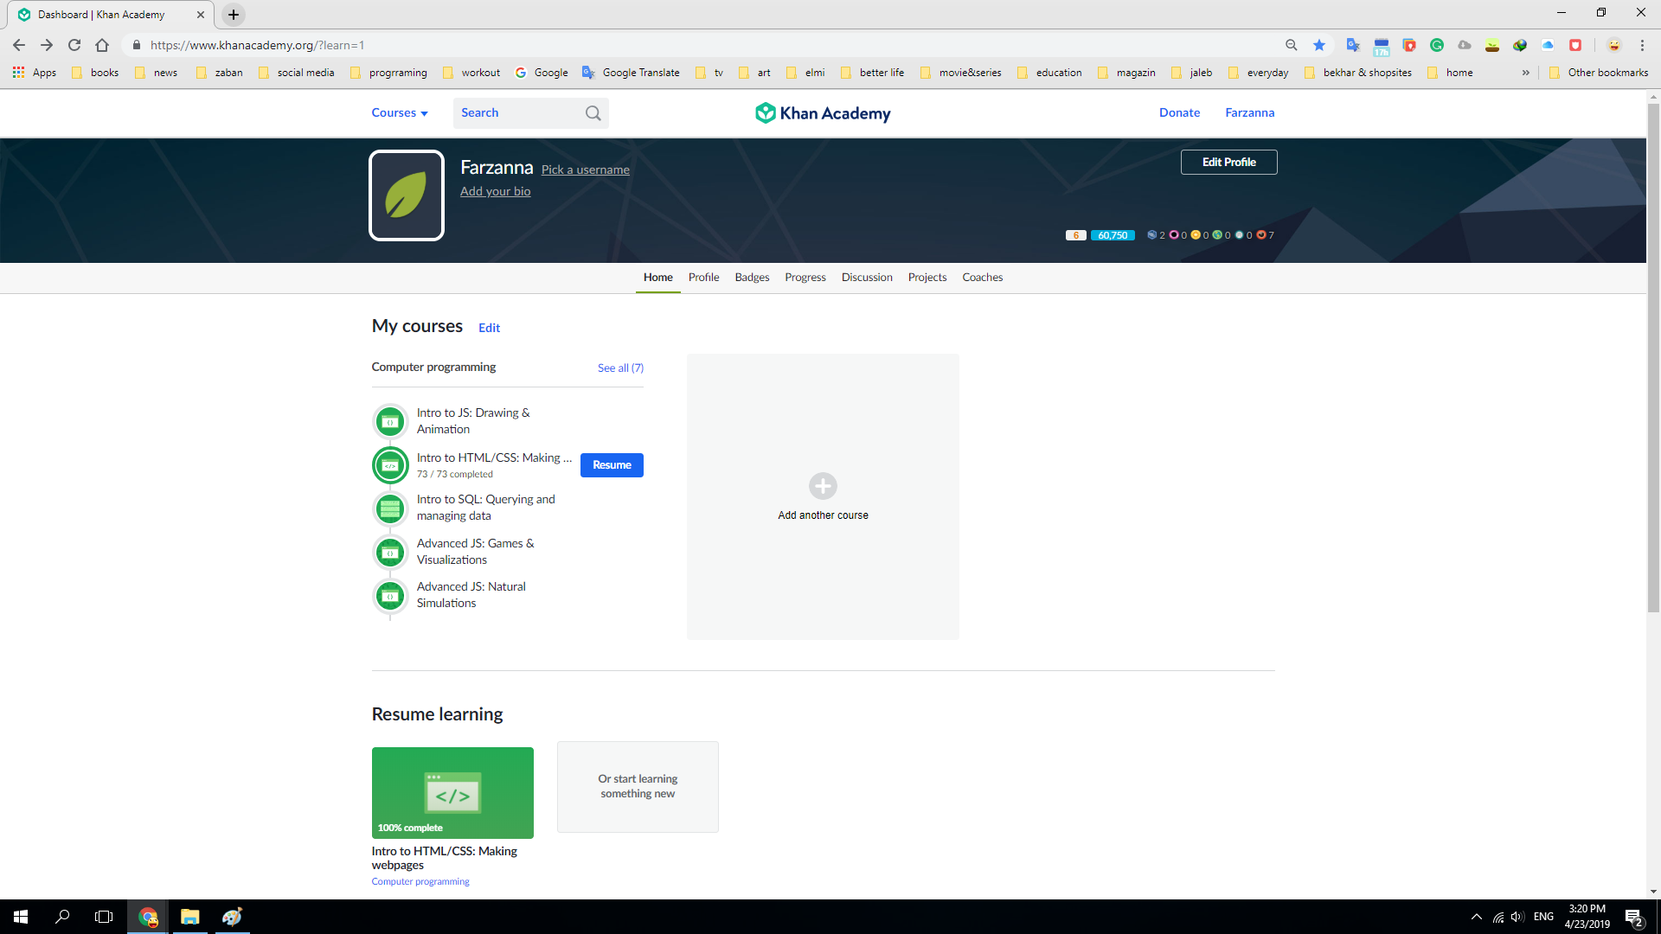Open the Chrome user profile emoji icon

1614,45
